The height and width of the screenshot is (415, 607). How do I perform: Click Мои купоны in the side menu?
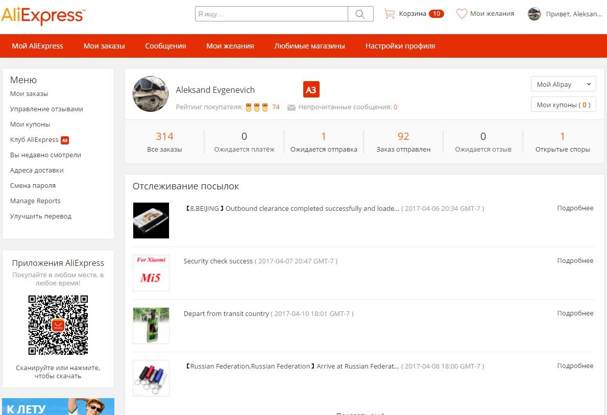30,124
